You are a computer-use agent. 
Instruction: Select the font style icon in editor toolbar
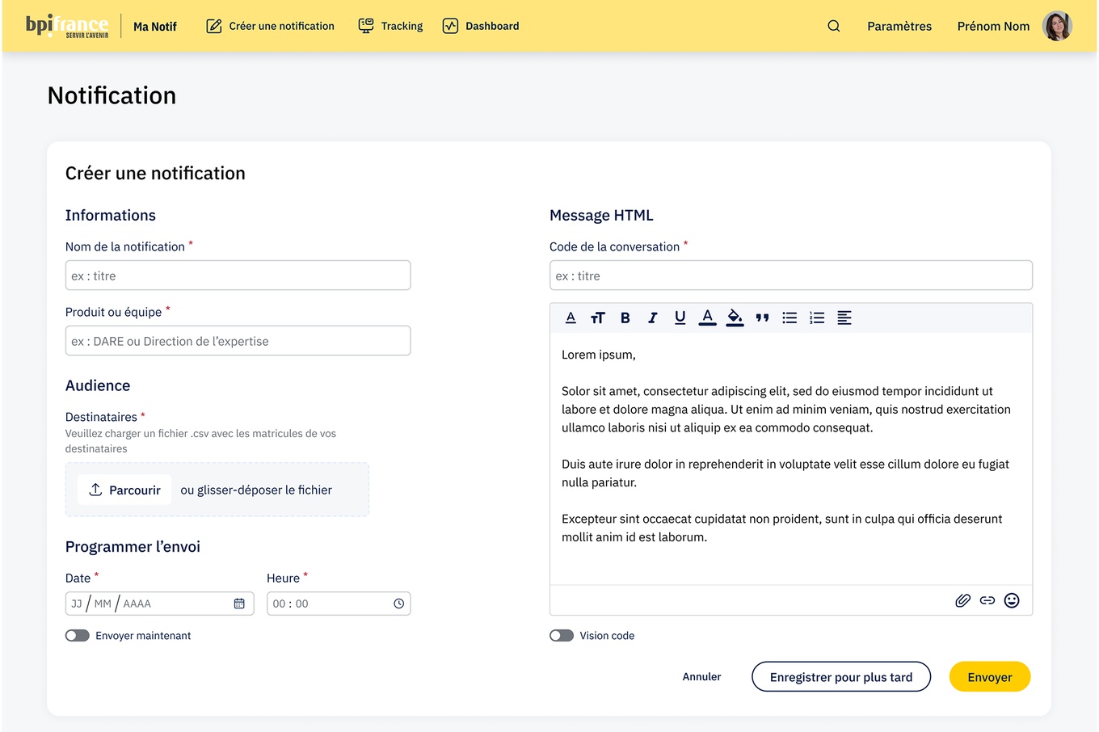[x=571, y=318]
